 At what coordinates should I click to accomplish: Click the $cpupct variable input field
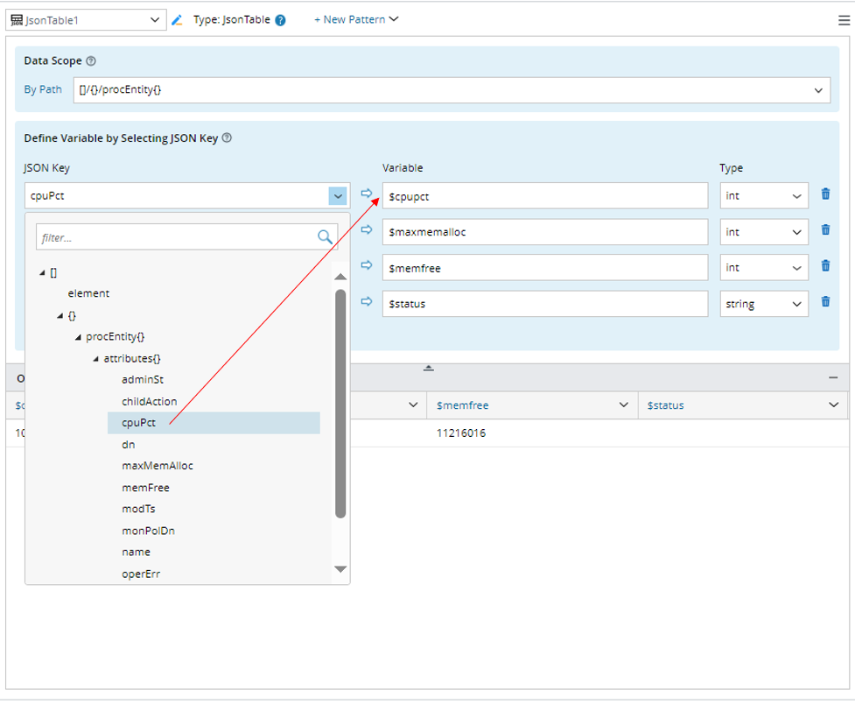tap(544, 196)
